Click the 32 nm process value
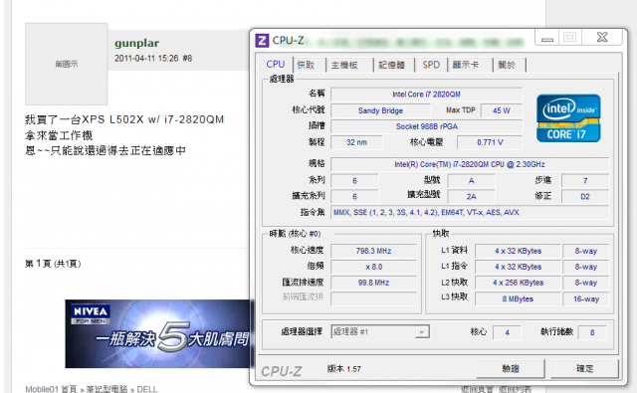Screen dimensions: 637x393 [x=356, y=142]
